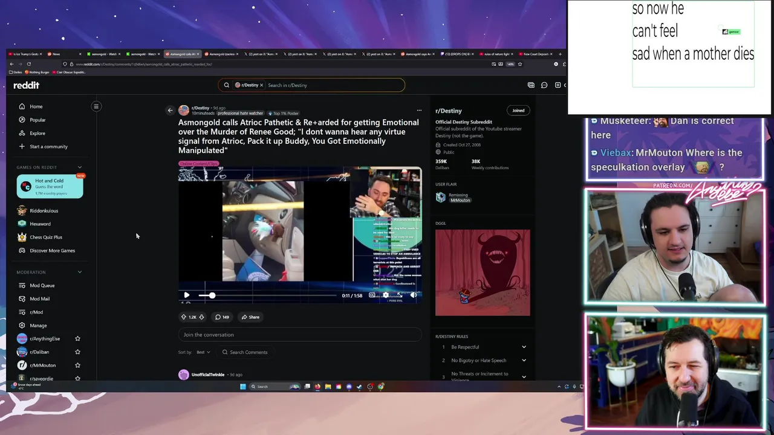Expand video to fullscreen
Image resolution: width=774 pixels, height=435 pixels.
[400, 295]
